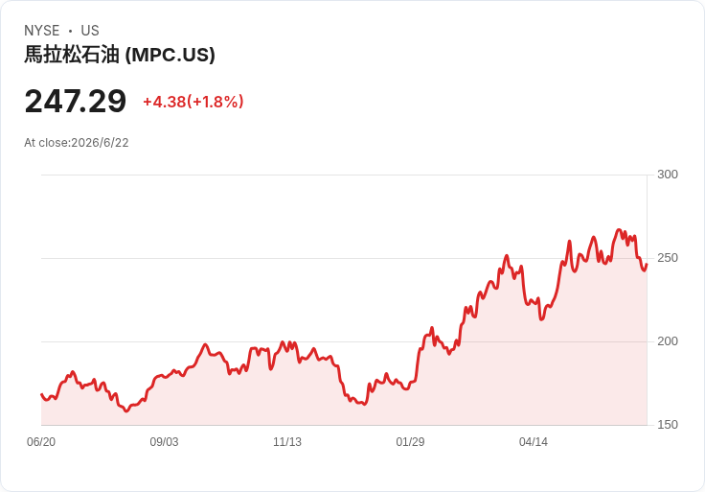Click the chart line's starting point at 06/20
Image resolution: width=705 pixels, height=492 pixels.
[42, 394]
